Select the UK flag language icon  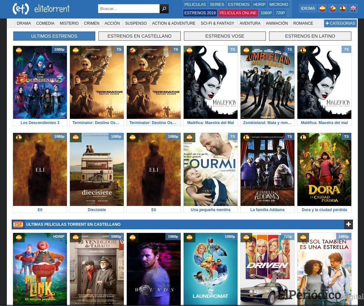353,8
